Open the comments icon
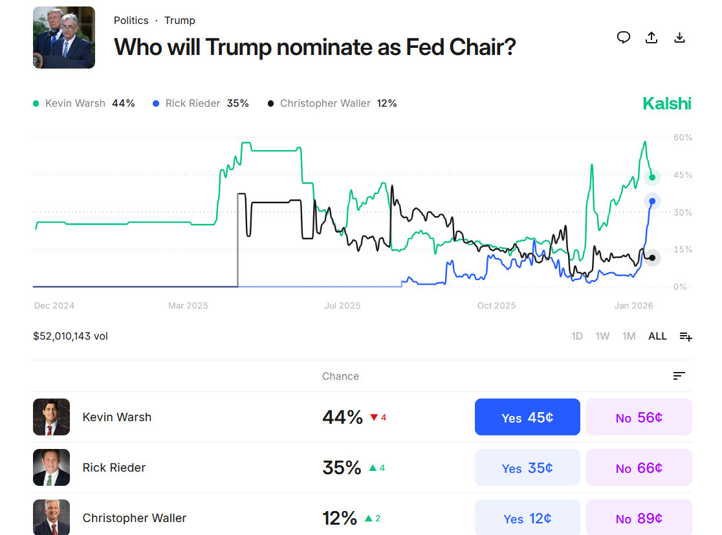 pos(623,38)
